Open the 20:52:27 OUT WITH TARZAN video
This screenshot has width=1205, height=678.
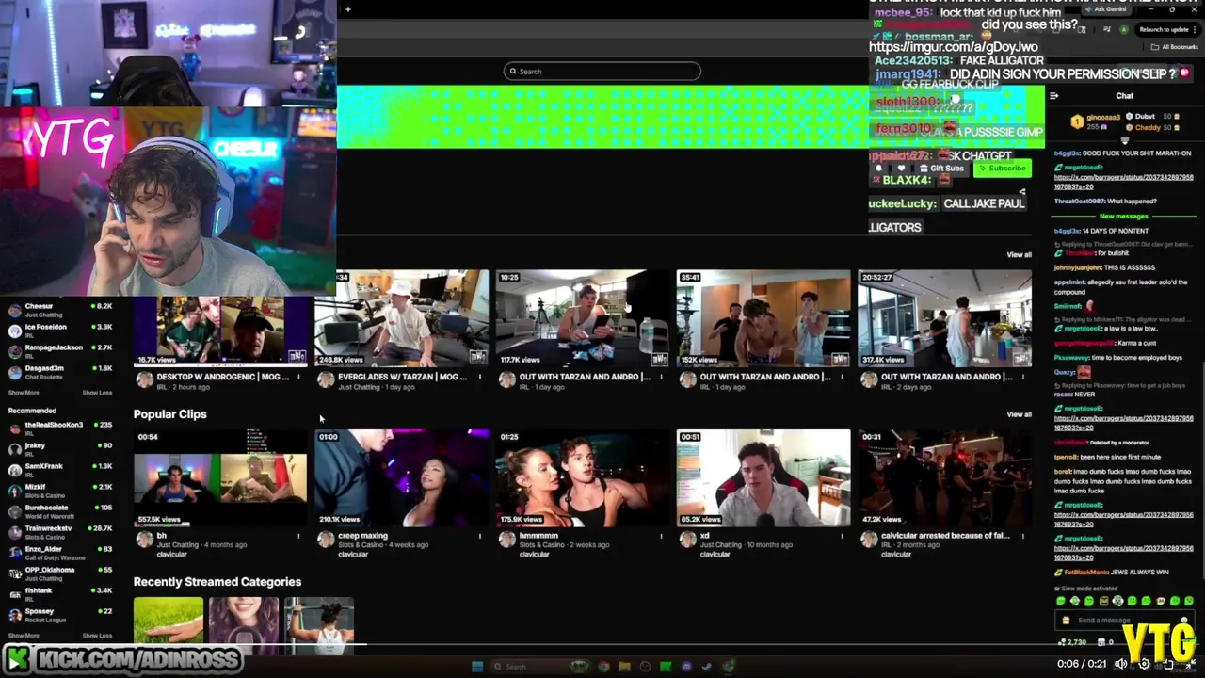[944, 318]
